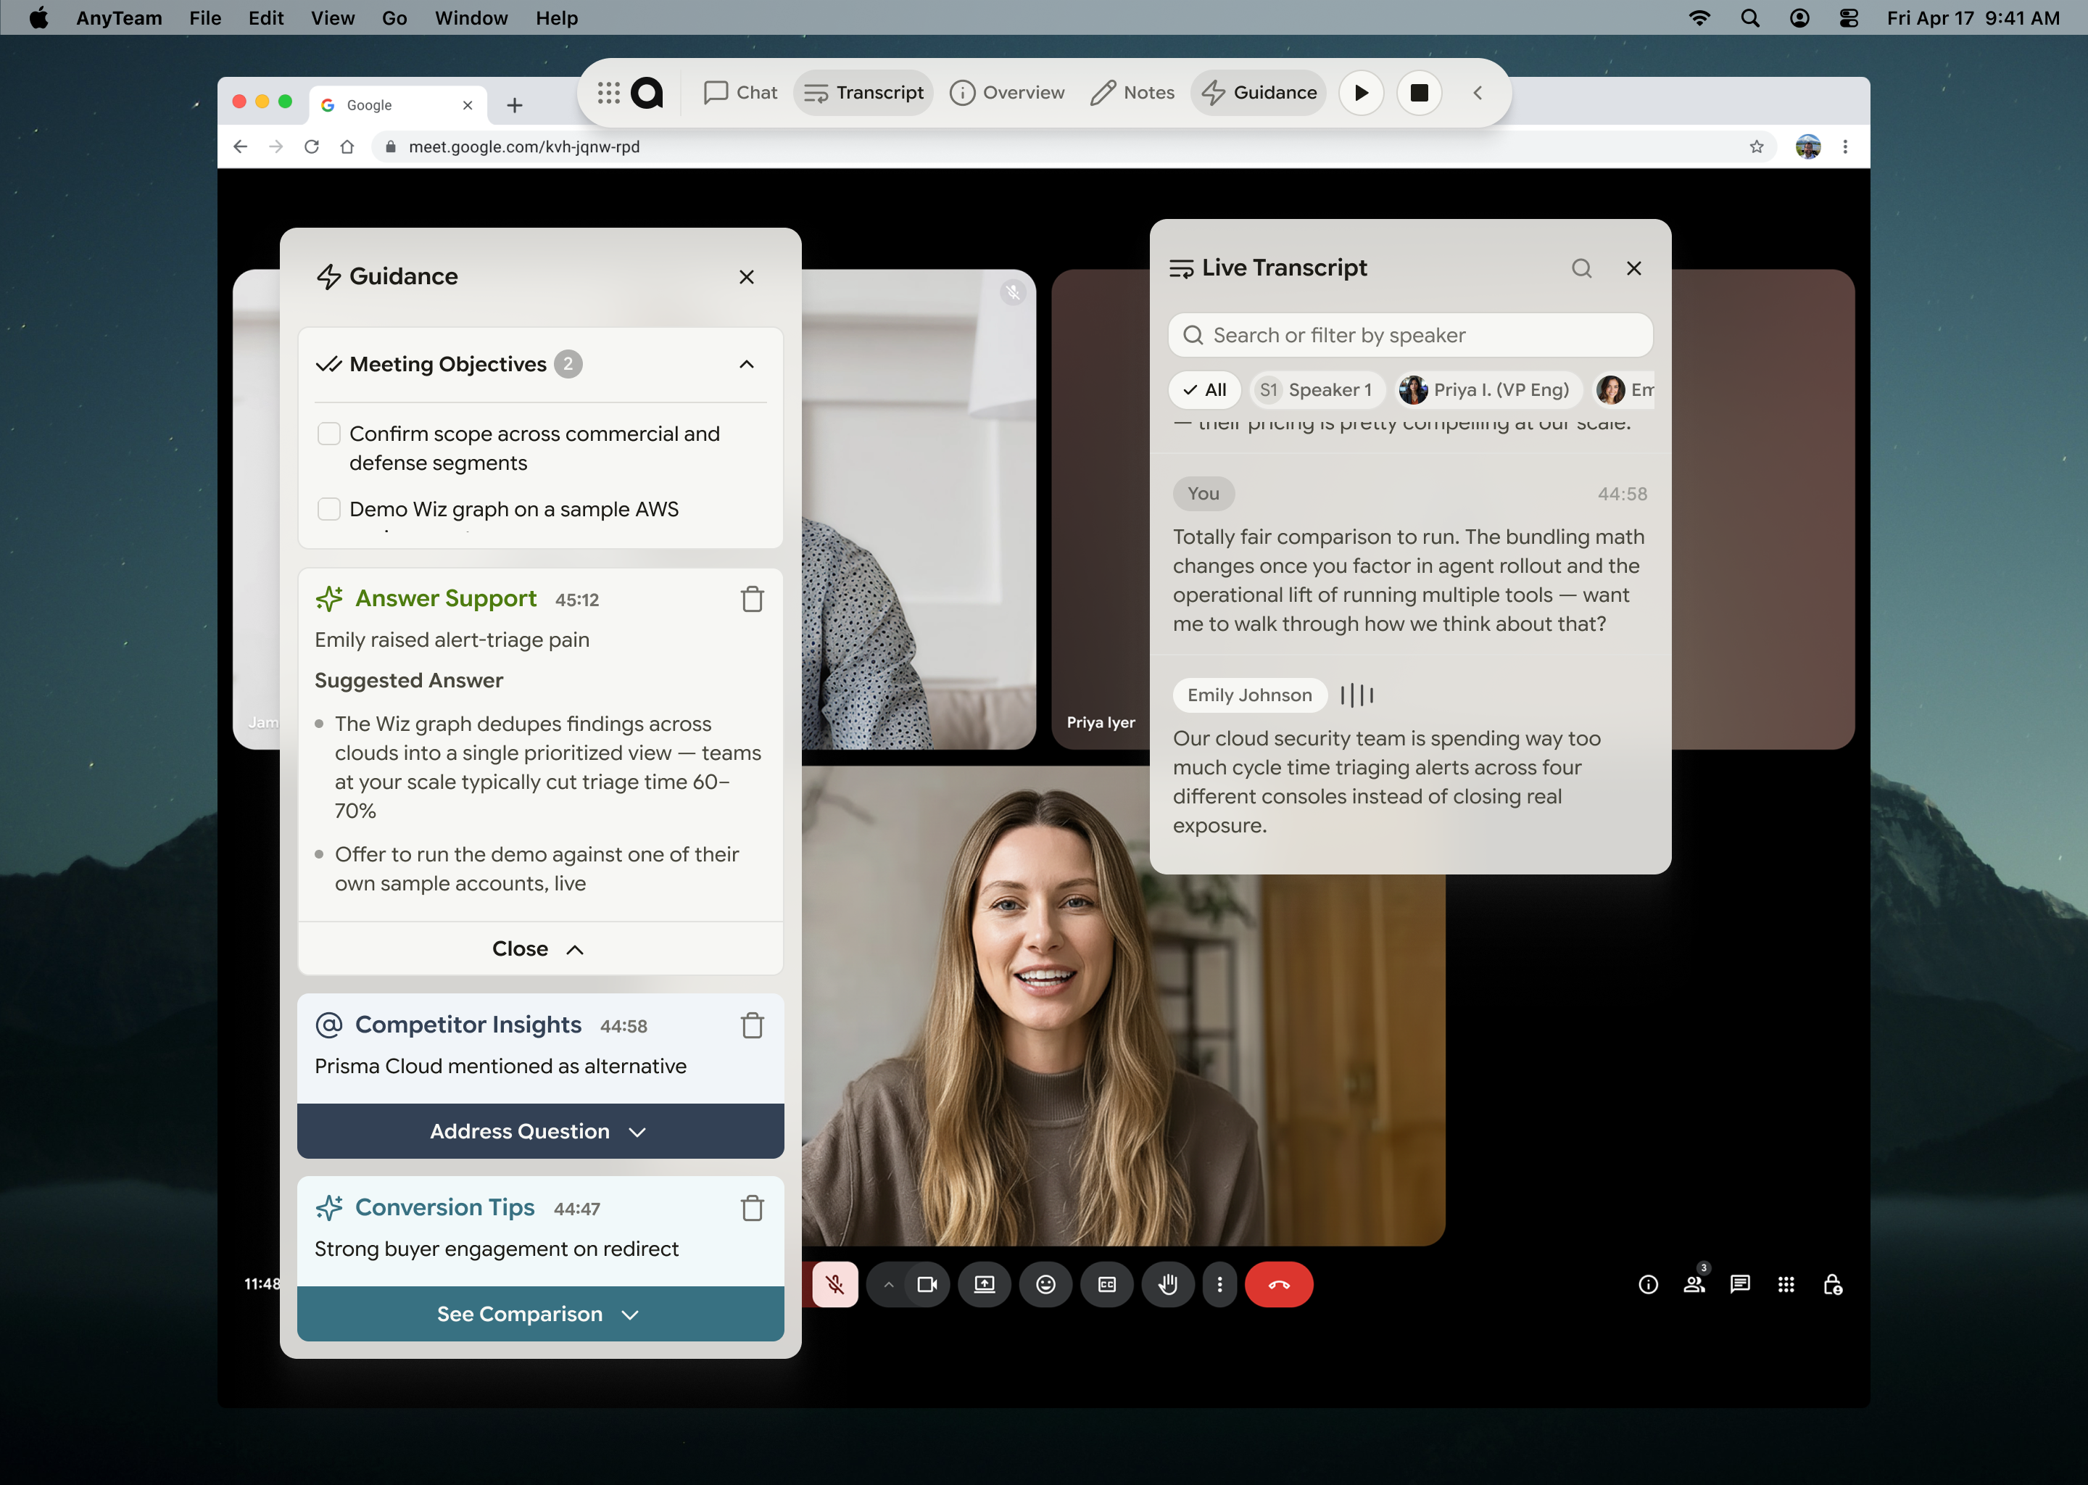
Task: Open the Apple menu
Action: click(38, 17)
